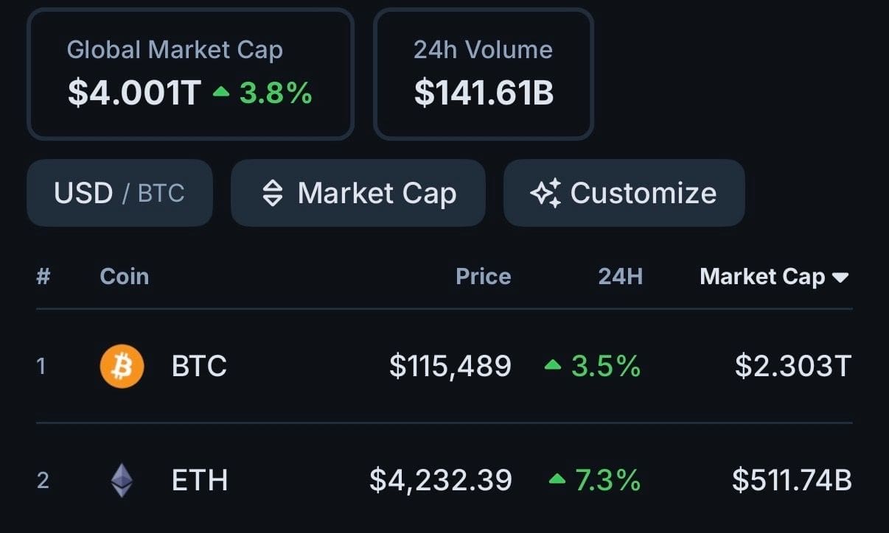Click the sparkle icon in the Customize button

[x=545, y=193]
